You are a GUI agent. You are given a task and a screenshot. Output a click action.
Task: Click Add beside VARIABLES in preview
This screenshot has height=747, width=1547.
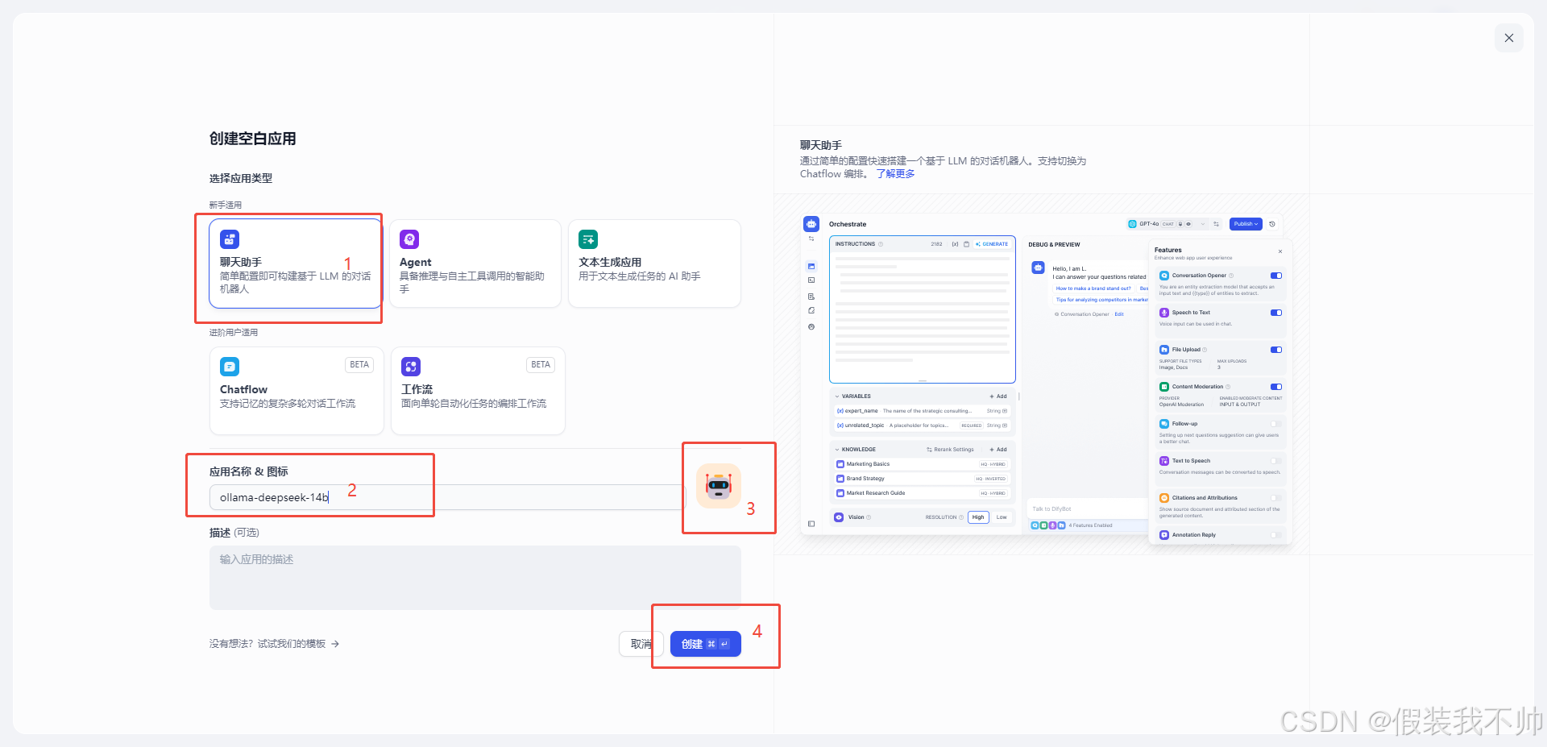point(998,396)
